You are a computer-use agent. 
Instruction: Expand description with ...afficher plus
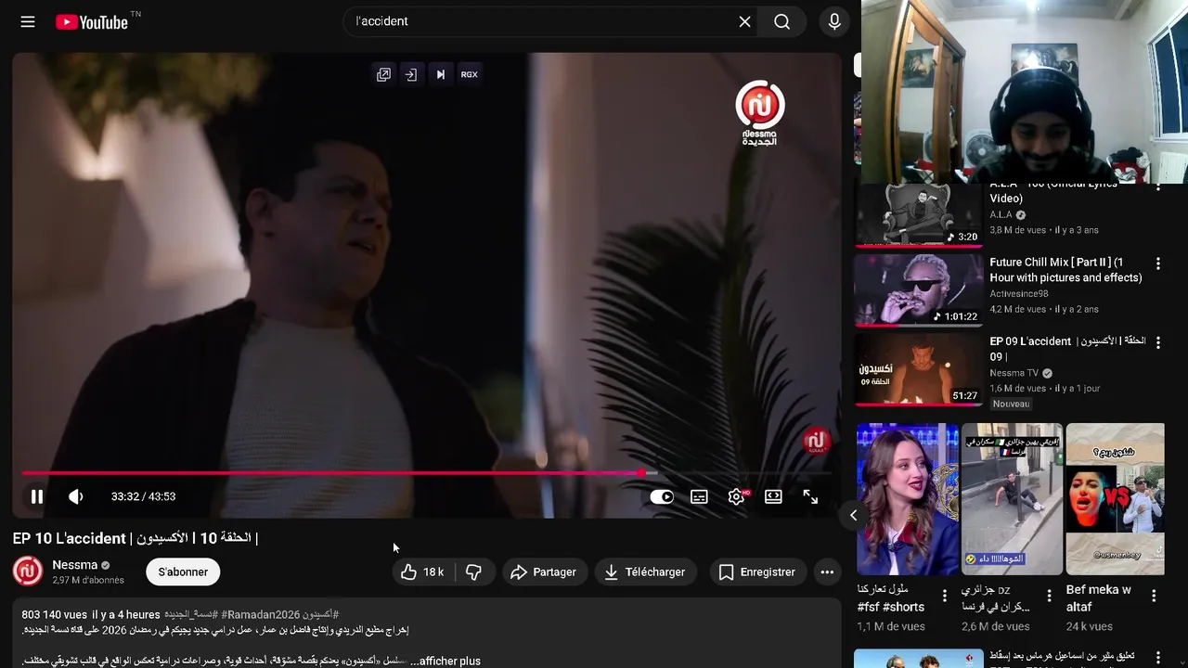[x=445, y=661]
